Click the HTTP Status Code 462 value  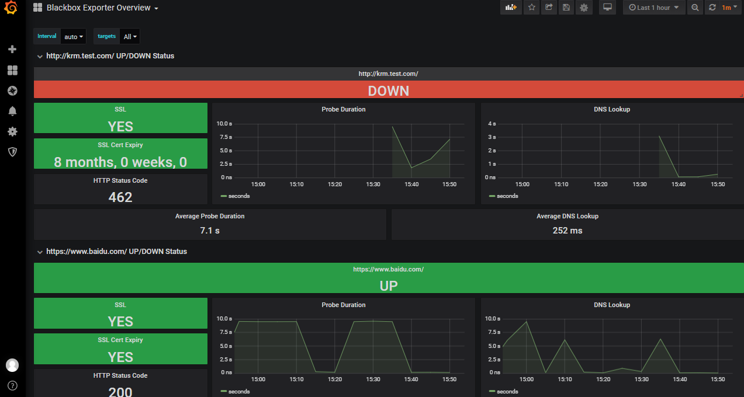(120, 197)
